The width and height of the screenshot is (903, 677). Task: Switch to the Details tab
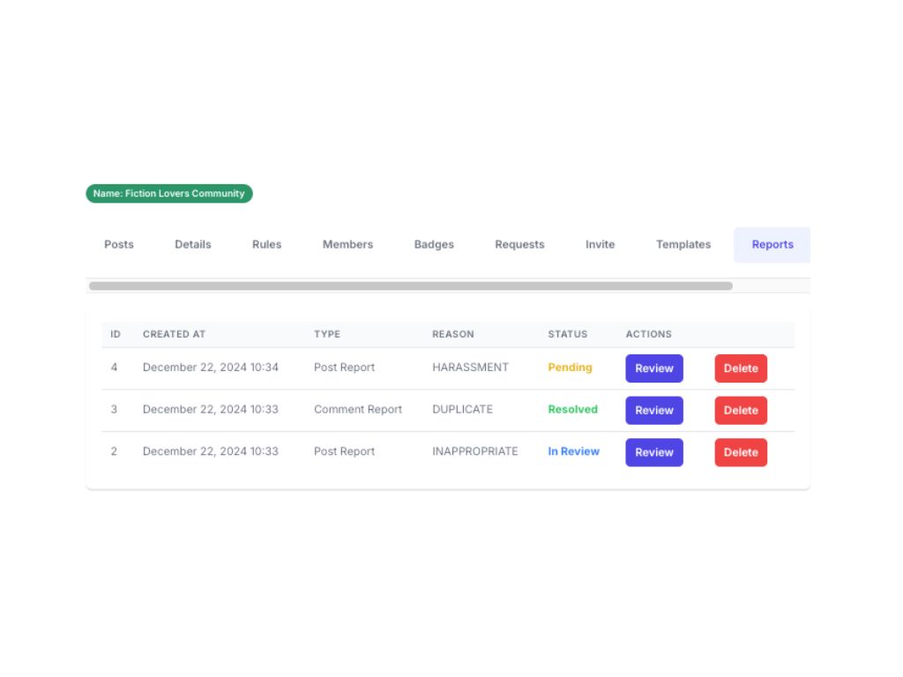click(x=192, y=244)
